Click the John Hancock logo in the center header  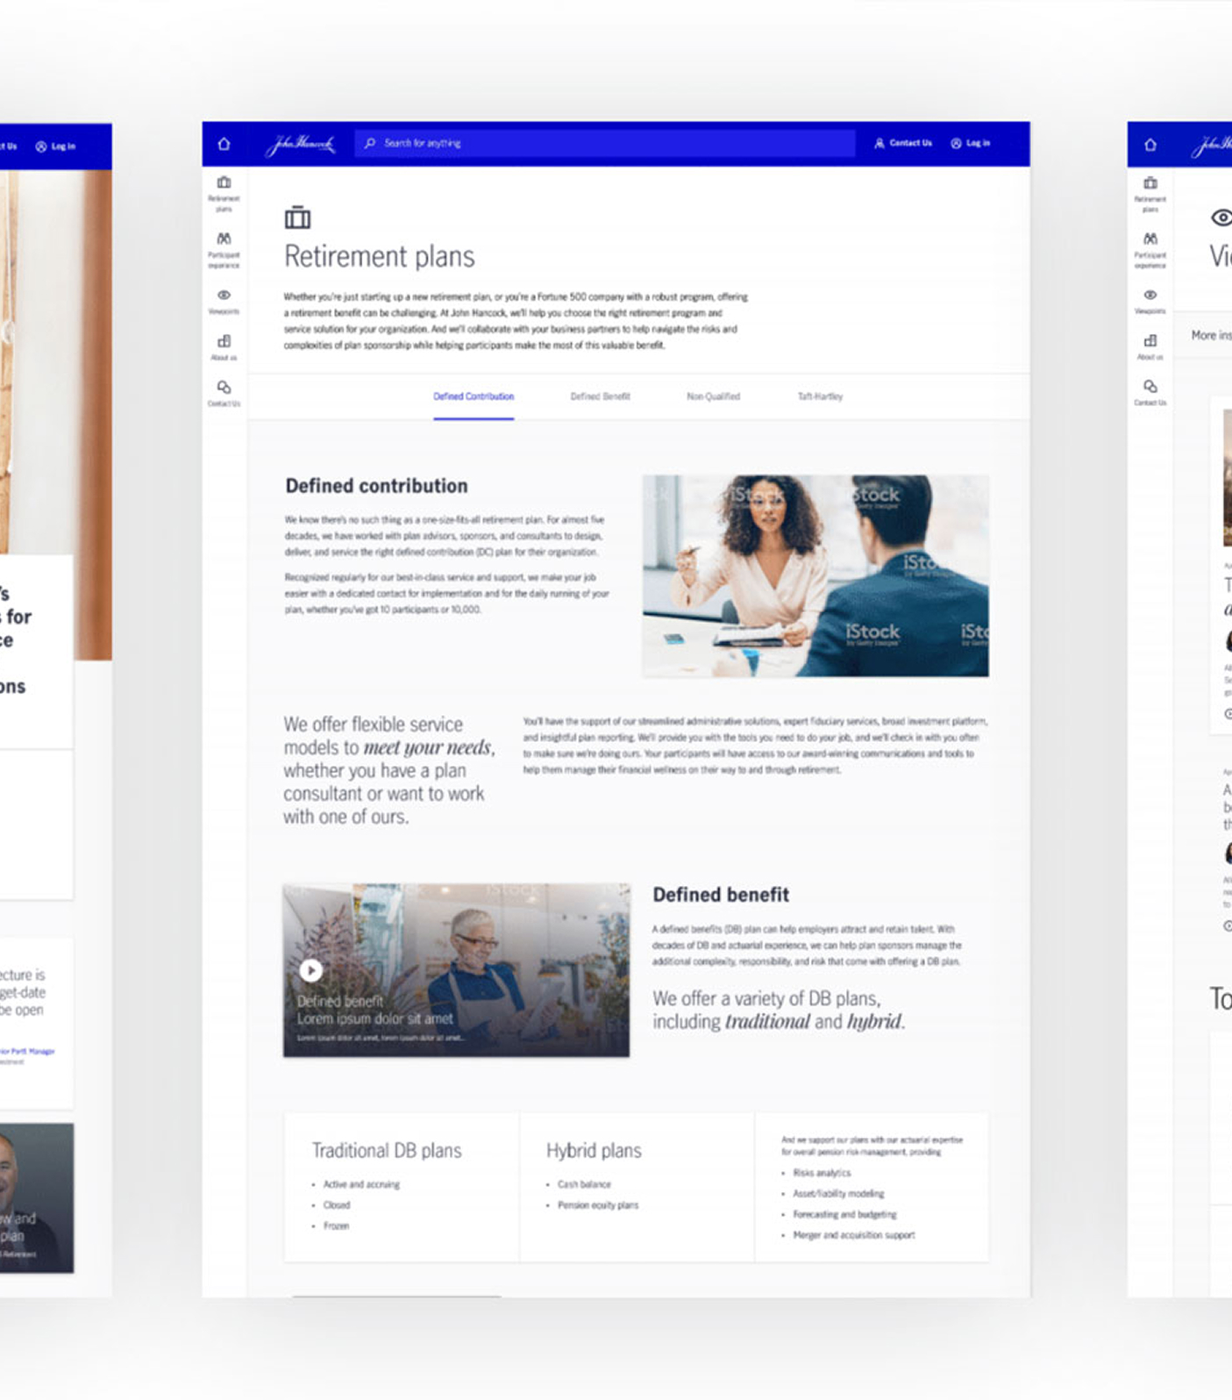[301, 145]
